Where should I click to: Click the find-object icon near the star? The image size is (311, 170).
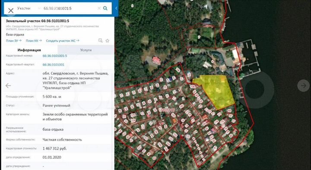[101, 41]
